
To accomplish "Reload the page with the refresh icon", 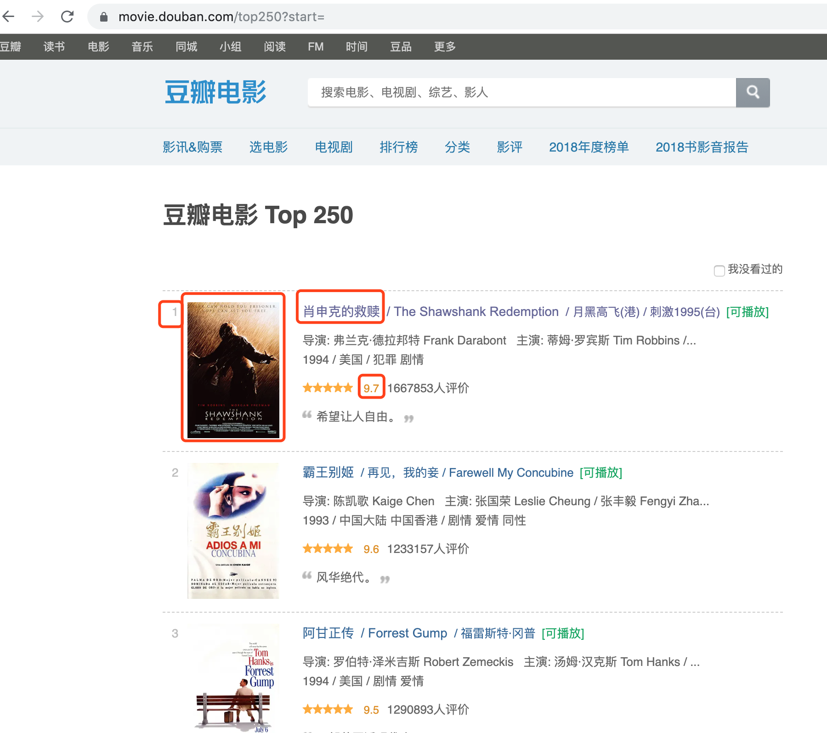I will pyautogui.click(x=67, y=17).
